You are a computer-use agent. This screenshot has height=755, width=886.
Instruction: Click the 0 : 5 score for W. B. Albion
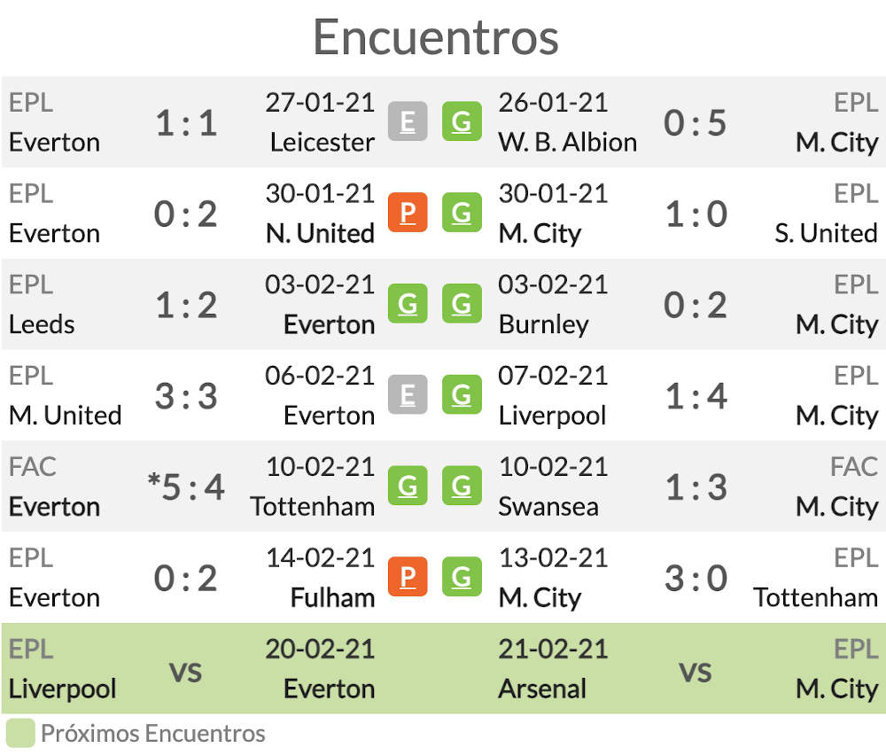(x=695, y=122)
